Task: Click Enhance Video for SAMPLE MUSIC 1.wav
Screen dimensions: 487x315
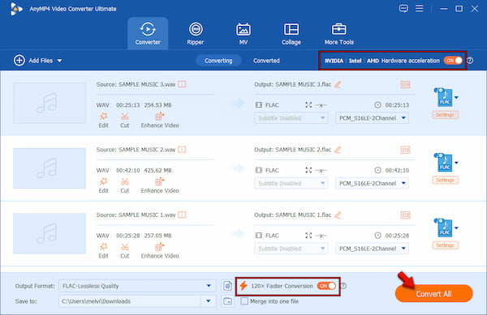Action: click(160, 251)
